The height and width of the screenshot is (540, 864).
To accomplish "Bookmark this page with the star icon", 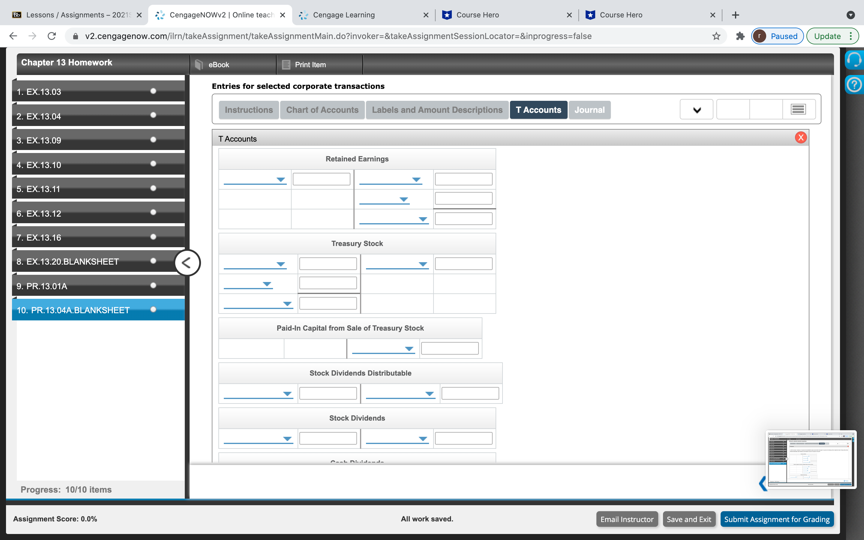I will (716, 36).
